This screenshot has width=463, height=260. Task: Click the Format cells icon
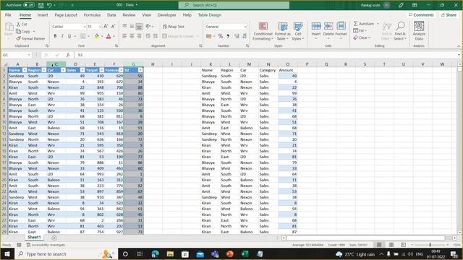click(x=341, y=26)
